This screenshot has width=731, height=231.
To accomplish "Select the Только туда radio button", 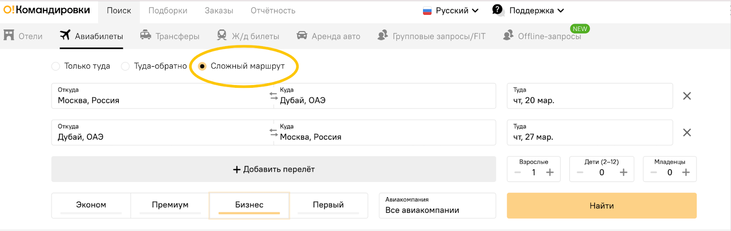I will point(56,66).
